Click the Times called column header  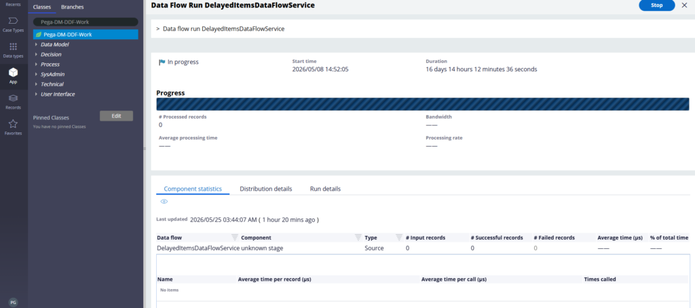point(600,280)
